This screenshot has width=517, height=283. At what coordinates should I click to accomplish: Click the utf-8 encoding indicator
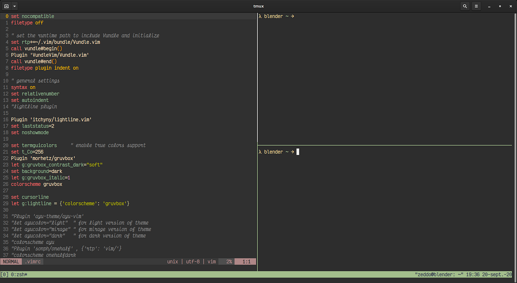pos(192,261)
